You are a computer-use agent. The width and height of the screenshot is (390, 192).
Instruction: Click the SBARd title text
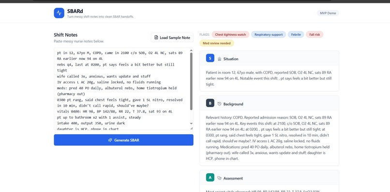click(x=75, y=11)
